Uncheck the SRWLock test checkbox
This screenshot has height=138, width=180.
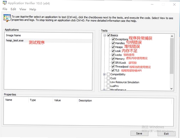point(113,62)
